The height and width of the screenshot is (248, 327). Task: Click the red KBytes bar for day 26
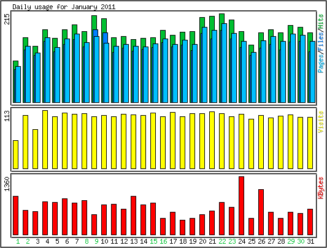point(261,212)
